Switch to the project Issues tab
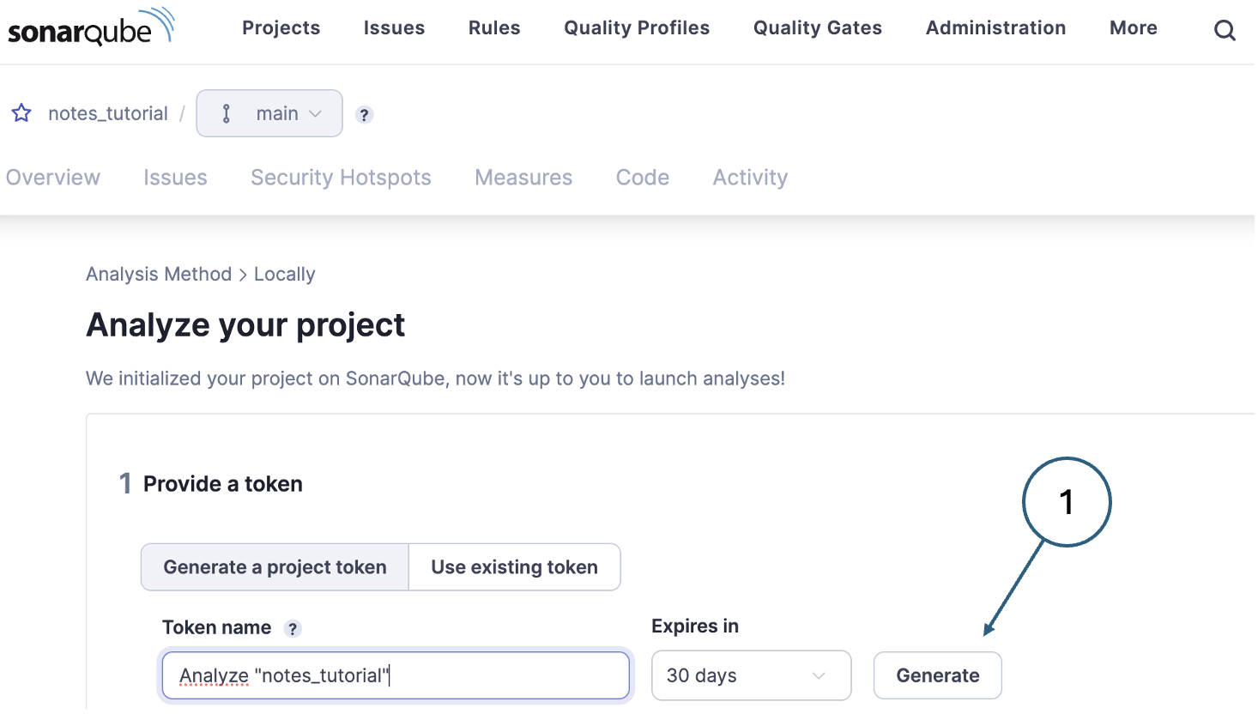The width and height of the screenshot is (1258, 714). point(175,178)
